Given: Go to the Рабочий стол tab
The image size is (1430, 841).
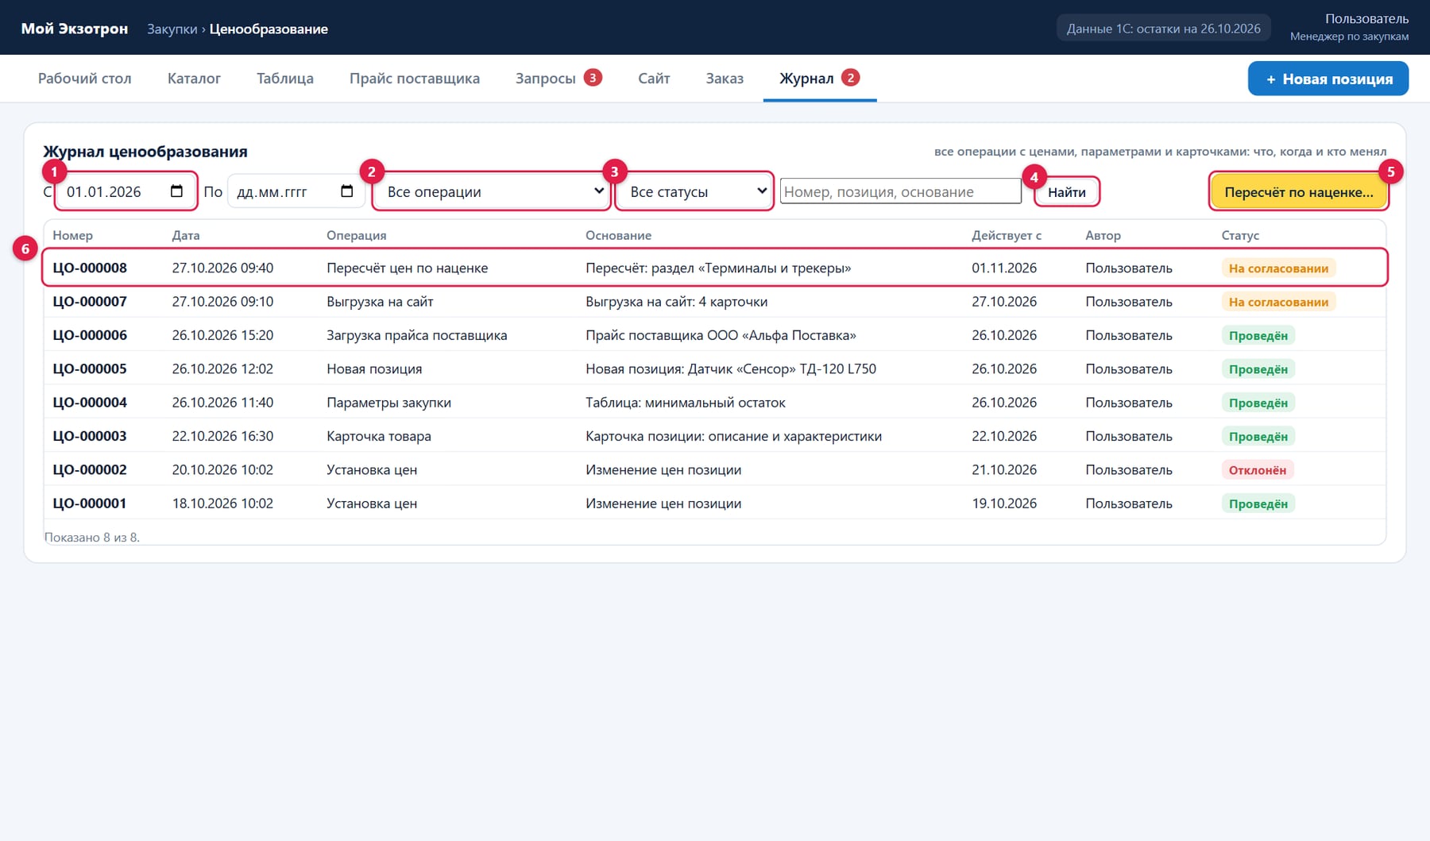Looking at the screenshot, I should click(x=85, y=79).
